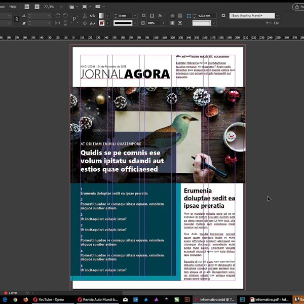The image size is (304, 304).
Task: Toggle the constrain proportions chain link
Action: point(17,19)
